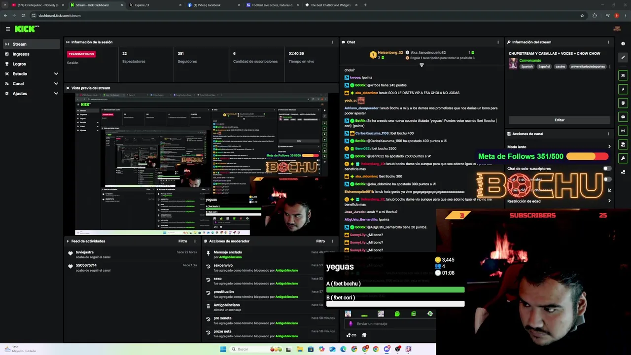The height and width of the screenshot is (355, 631).
Task: Toggle the switch below Chat de solo-suscriptores
Action: (607, 179)
